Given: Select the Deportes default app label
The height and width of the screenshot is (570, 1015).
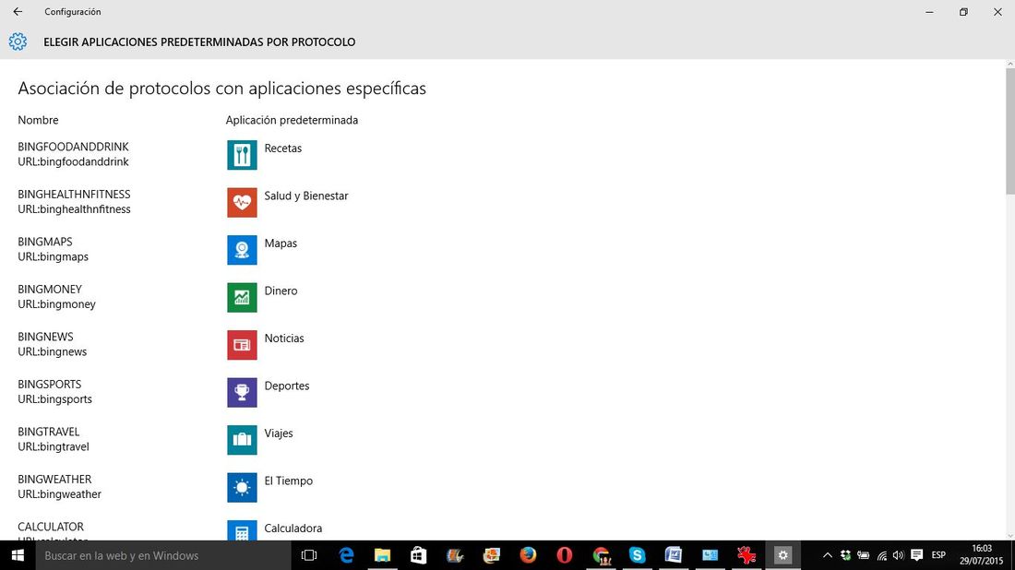Looking at the screenshot, I should (x=287, y=386).
